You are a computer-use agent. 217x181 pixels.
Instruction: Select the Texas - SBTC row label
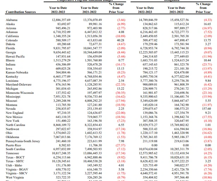point(15,161)
